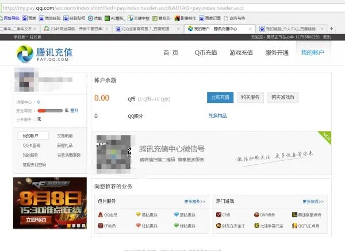Click the browser address bar URL
Image resolution: width=345 pixels, height=251 pixels.
tap(123, 8)
